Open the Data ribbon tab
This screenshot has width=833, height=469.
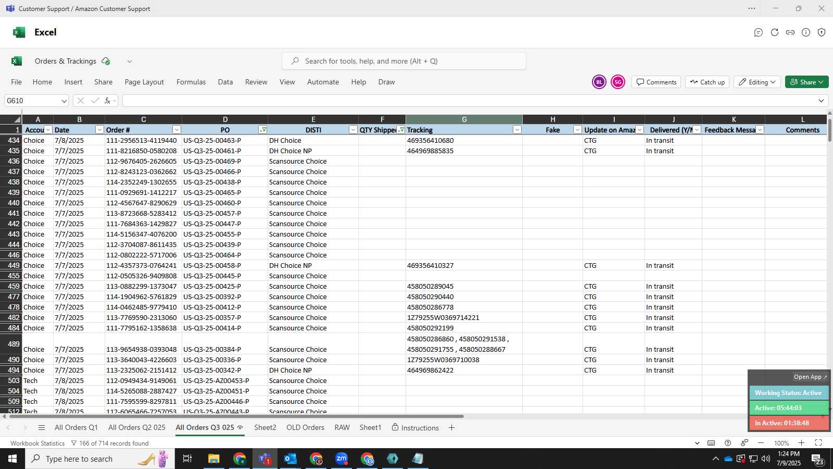[225, 82]
